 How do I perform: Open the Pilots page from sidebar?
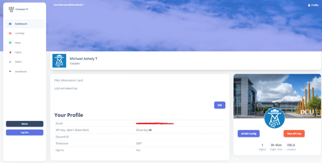tap(18, 43)
